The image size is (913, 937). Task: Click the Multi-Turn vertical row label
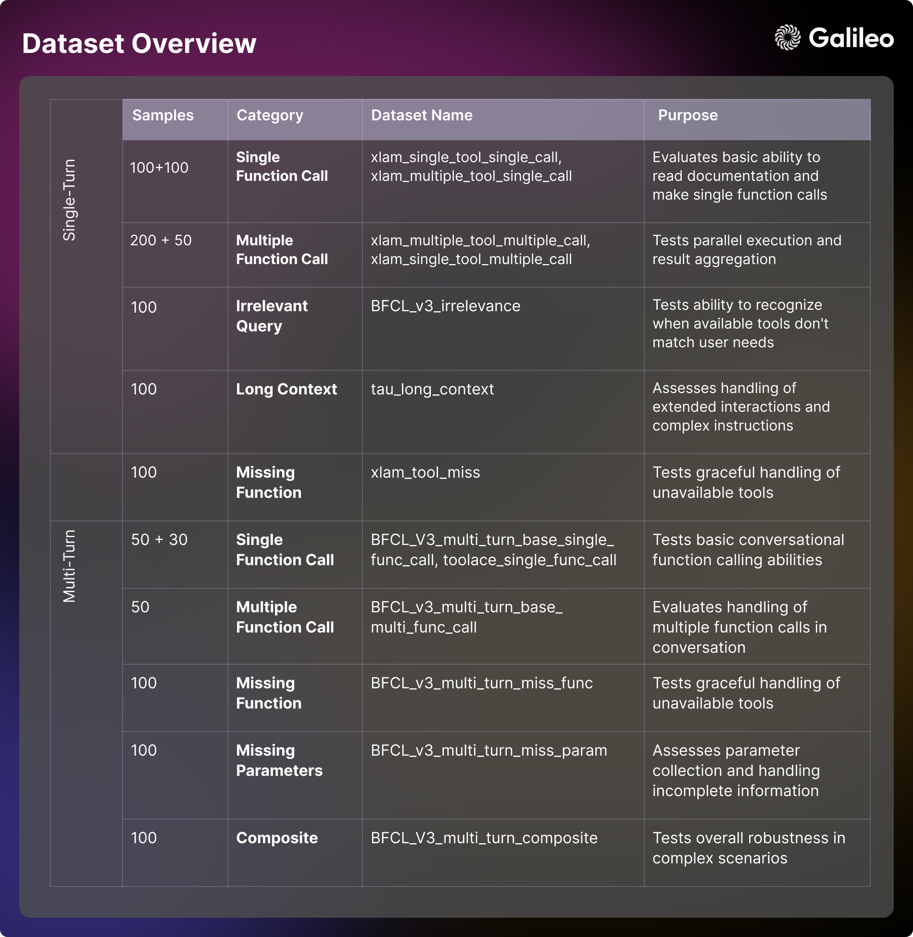70,566
